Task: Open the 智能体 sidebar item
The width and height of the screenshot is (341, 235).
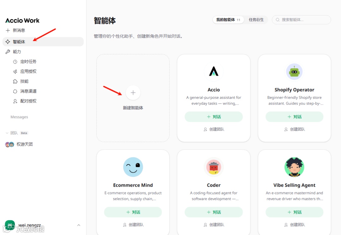Action: 43,42
